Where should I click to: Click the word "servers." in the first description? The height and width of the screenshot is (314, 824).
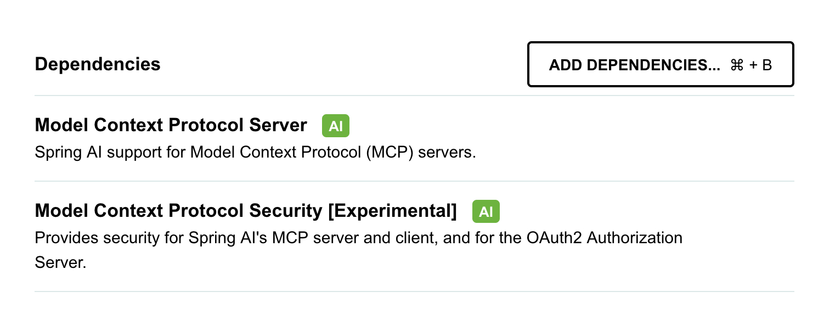447,152
